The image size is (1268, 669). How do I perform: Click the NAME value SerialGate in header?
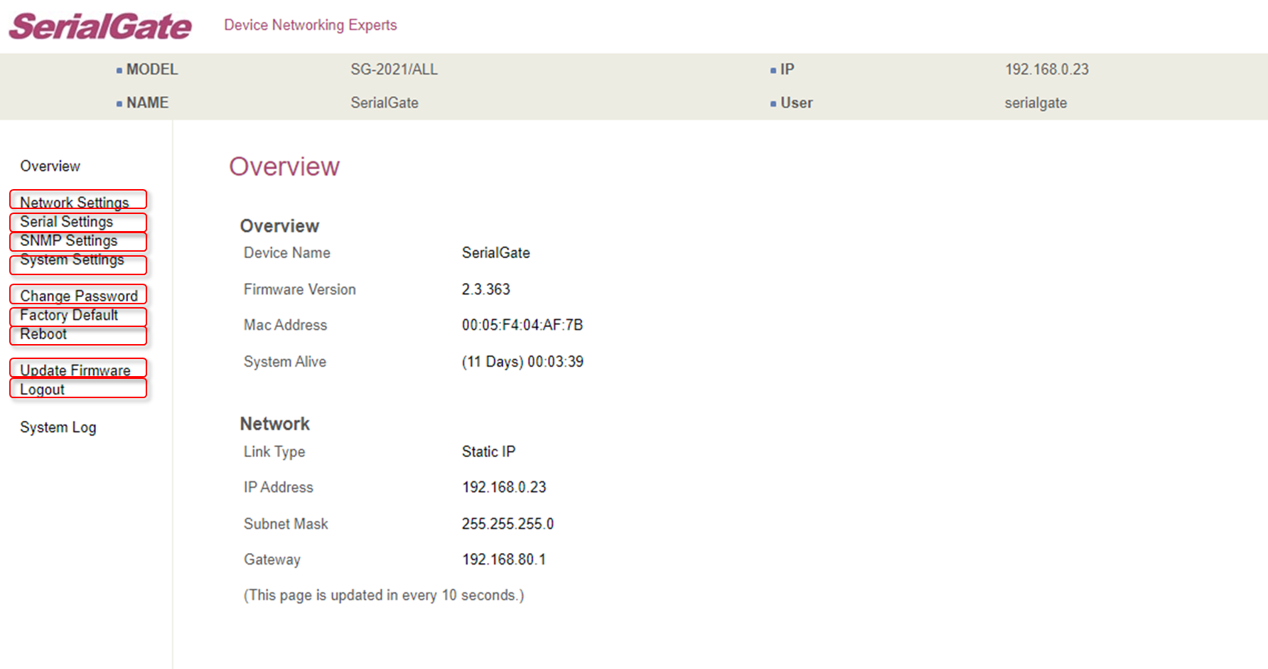(x=385, y=103)
